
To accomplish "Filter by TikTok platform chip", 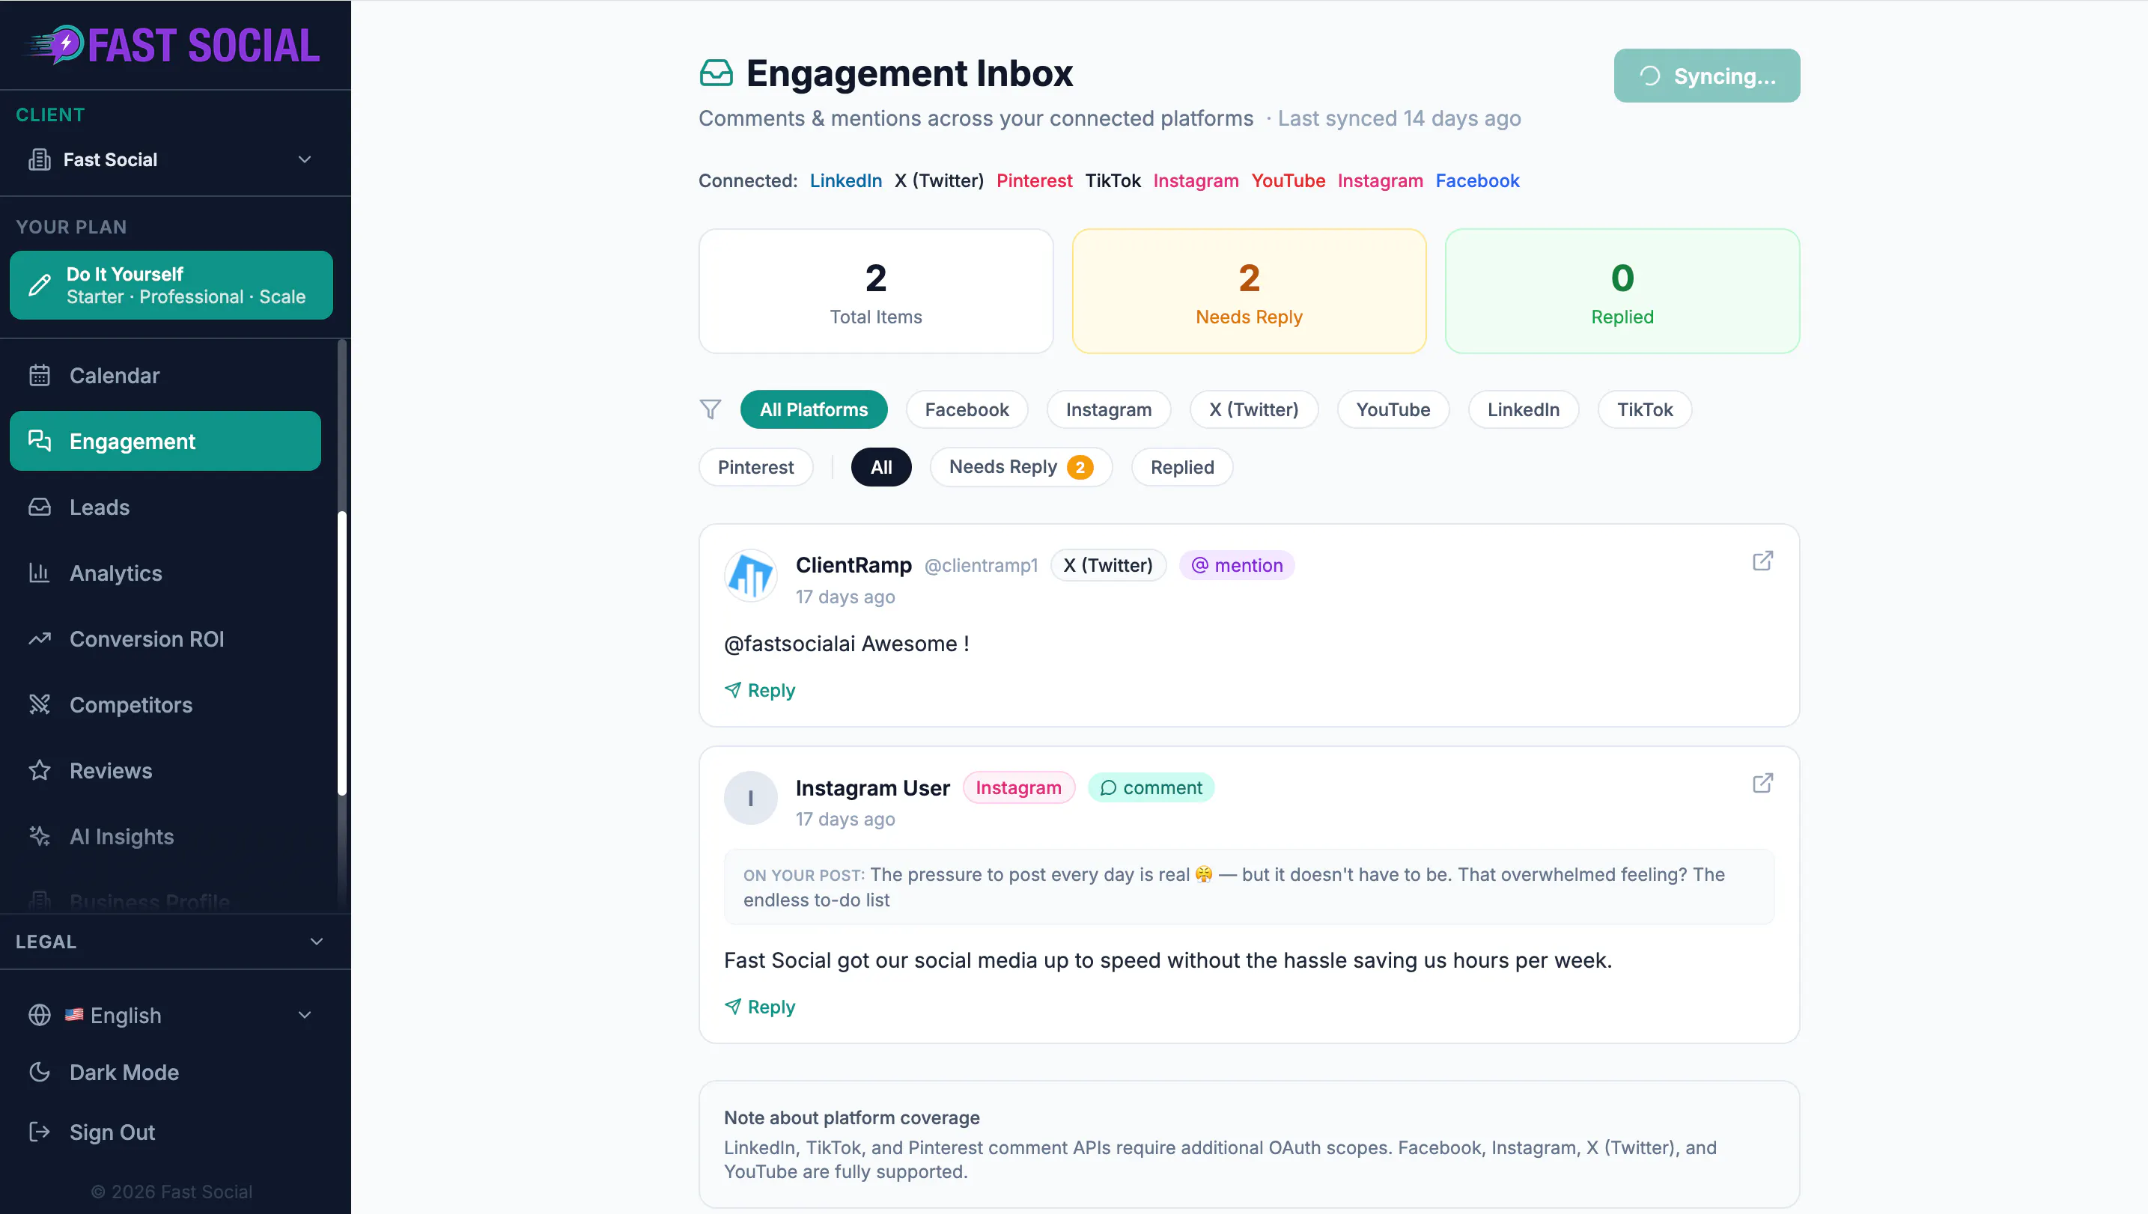I will (1644, 409).
